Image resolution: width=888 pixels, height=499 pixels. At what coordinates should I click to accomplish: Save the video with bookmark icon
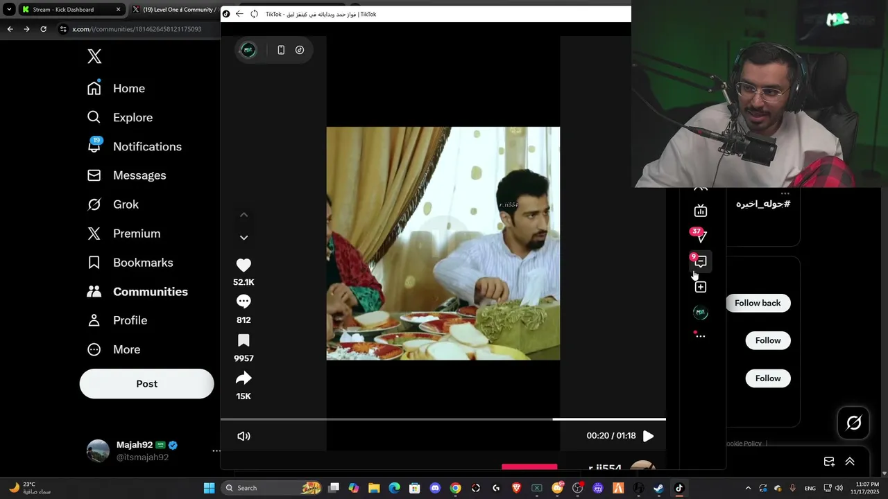click(x=244, y=340)
